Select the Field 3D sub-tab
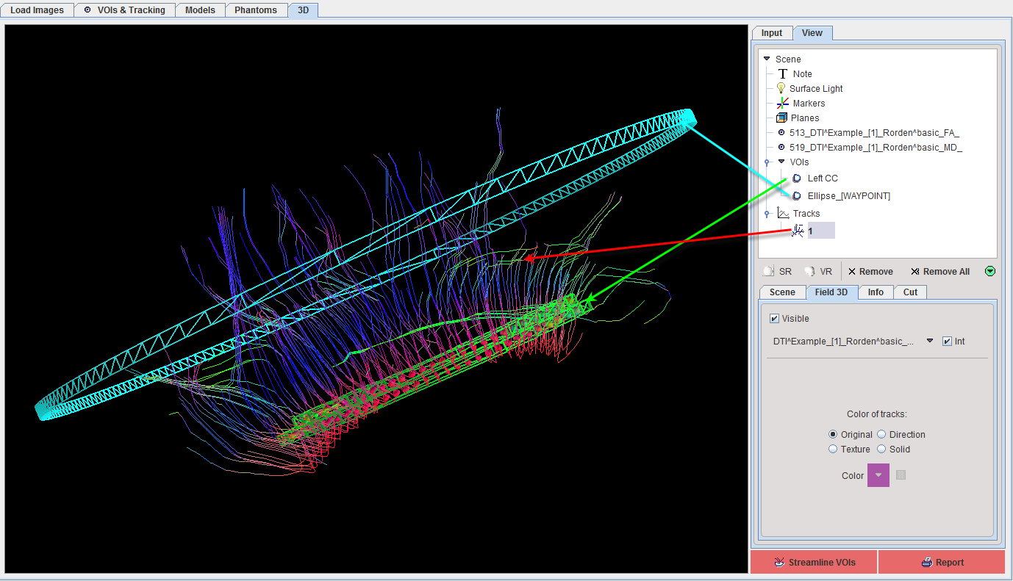The width and height of the screenshot is (1013, 581). pos(831,292)
